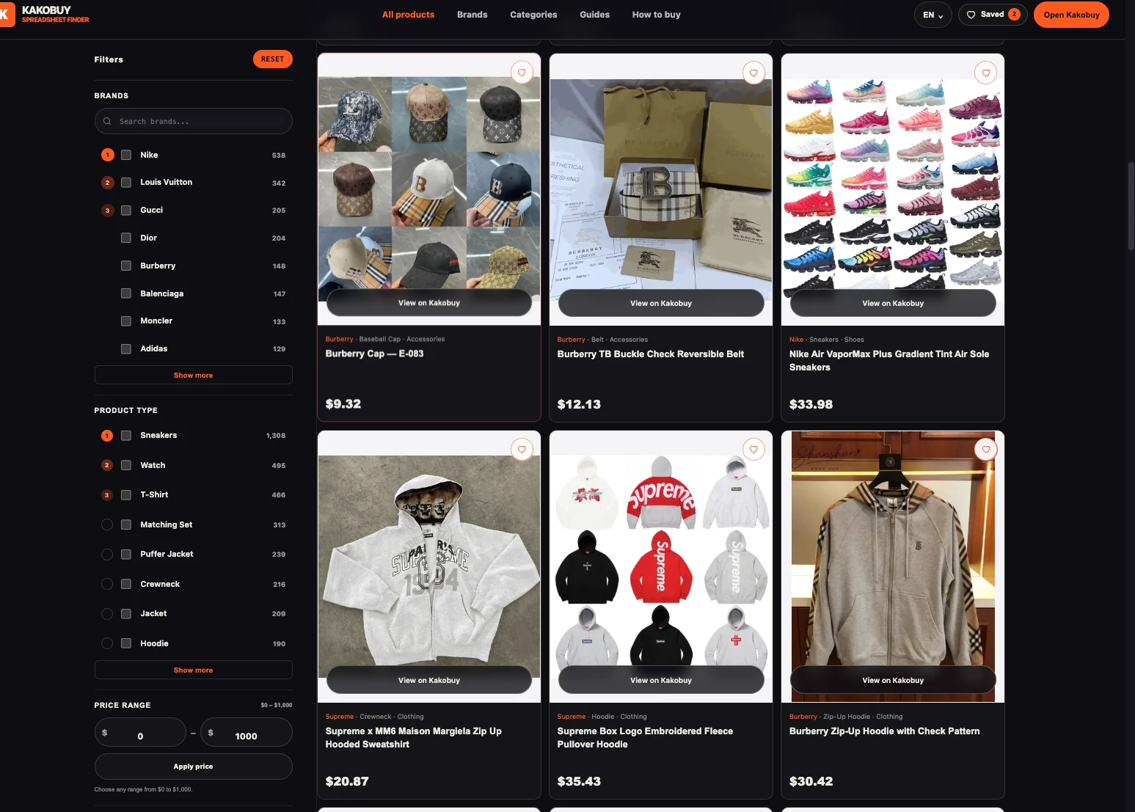Click the brand search field
The height and width of the screenshot is (812, 1135).
click(x=194, y=121)
